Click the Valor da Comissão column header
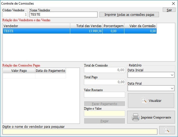The height and width of the screenshot is (137, 178). [x=141, y=26]
